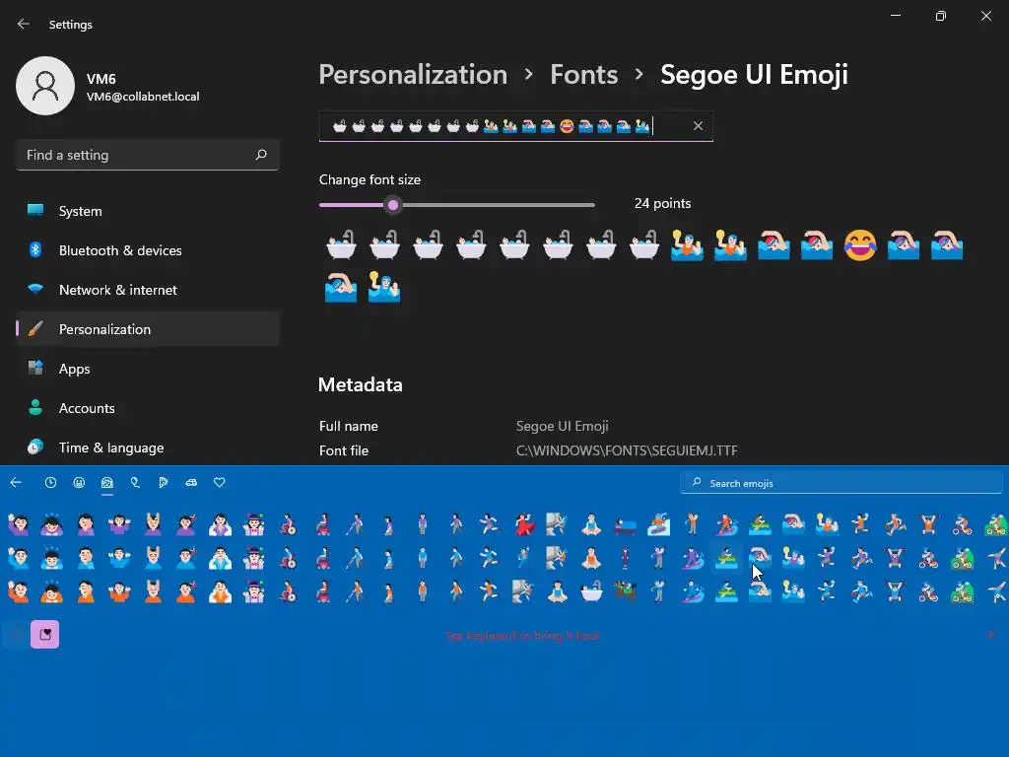
Task: Open the recently used emojis tab
Action: tap(50, 483)
